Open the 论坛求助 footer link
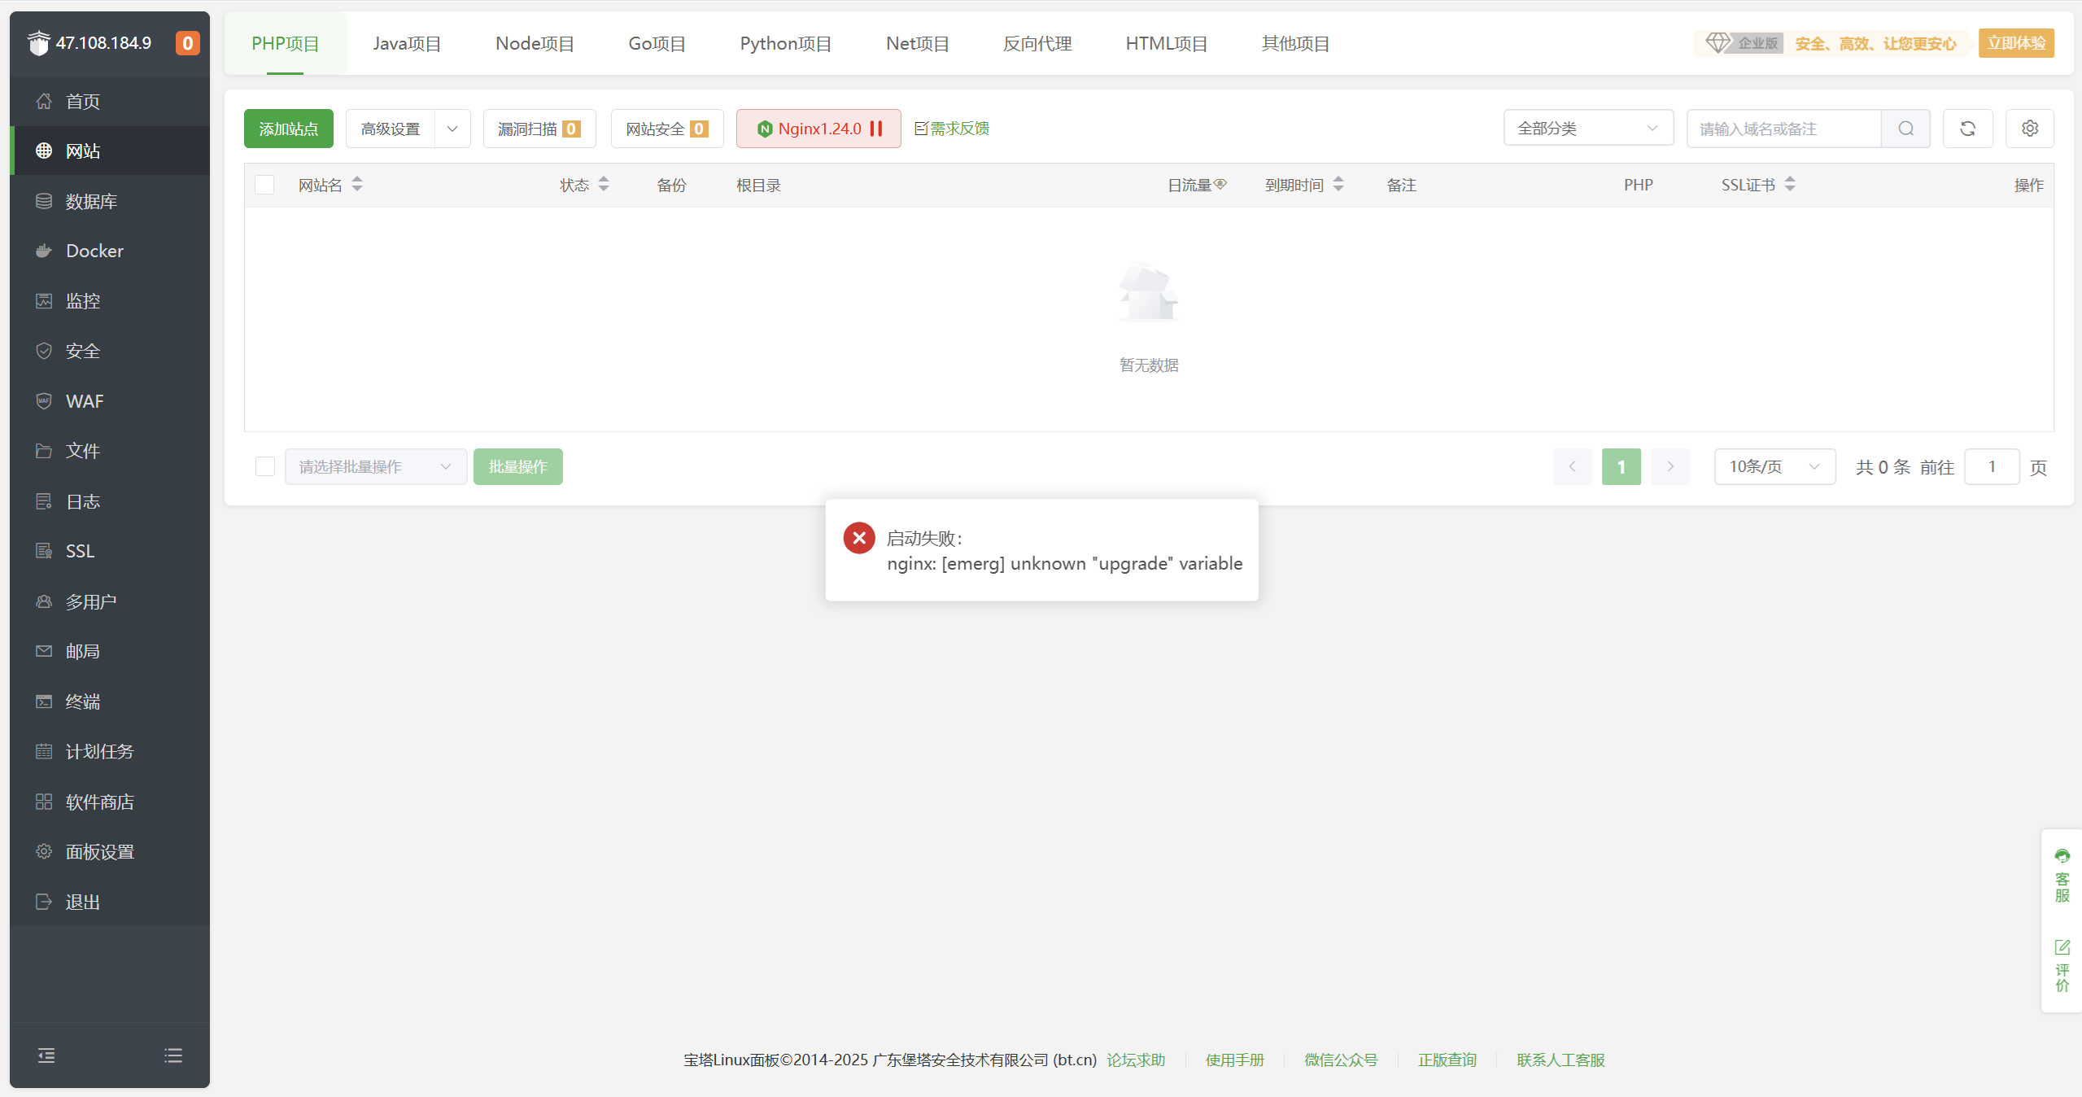 pos(1136,1060)
